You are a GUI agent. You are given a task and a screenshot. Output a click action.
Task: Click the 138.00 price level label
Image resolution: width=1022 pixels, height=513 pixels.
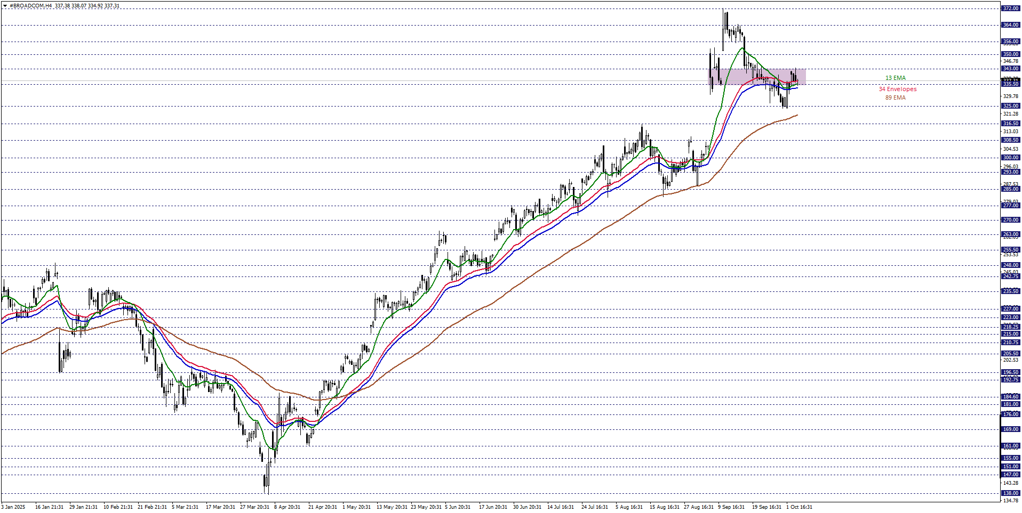tap(1010, 493)
